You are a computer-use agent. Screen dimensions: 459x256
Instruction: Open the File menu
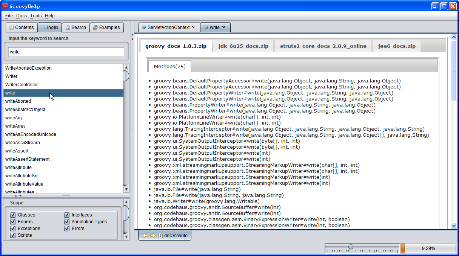[x=9, y=16]
